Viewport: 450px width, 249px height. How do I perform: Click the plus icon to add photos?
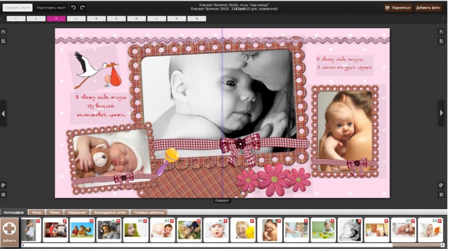tap(9, 229)
